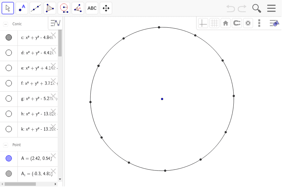
Task: Select the Polygon tool
Action: 50,8
